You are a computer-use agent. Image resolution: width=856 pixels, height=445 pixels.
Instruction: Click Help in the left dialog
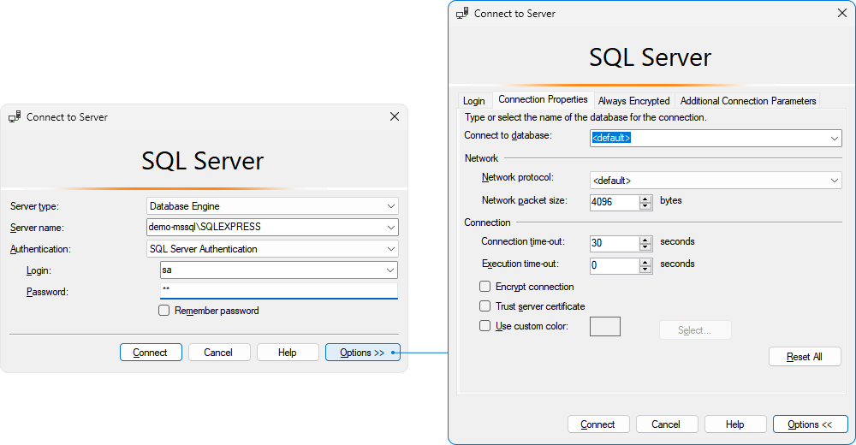(x=288, y=353)
